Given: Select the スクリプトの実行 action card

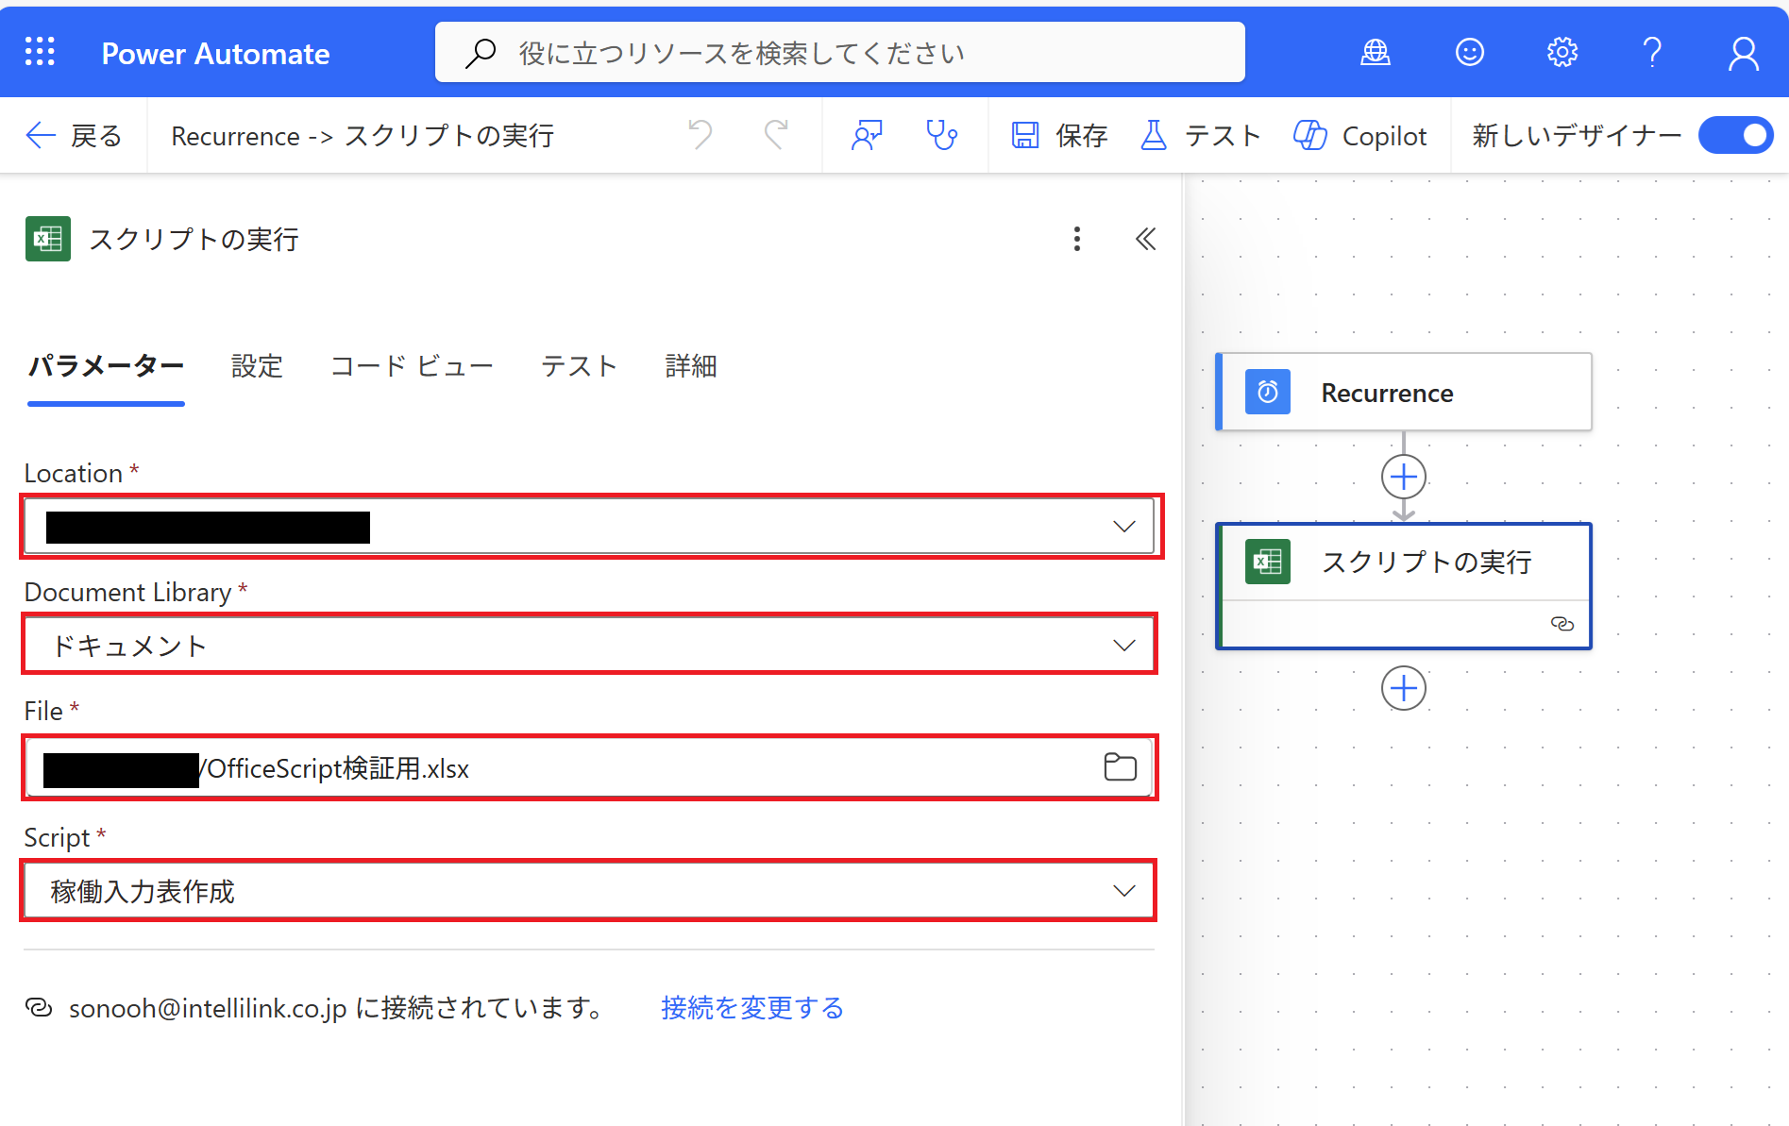Looking at the screenshot, I should [1404, 585].
